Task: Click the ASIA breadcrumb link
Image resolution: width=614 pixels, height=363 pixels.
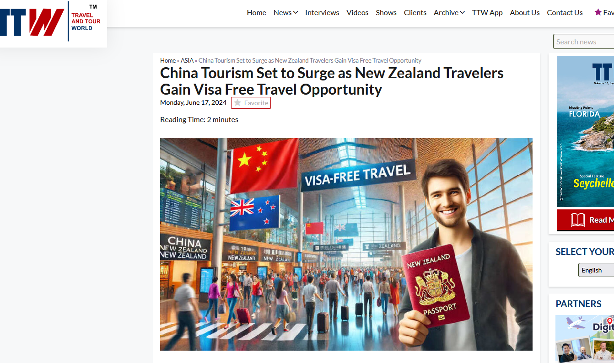Action: coord(187,60)
